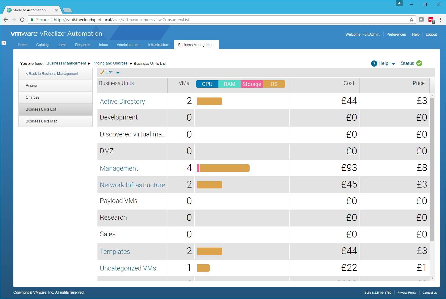
Task: Bookmark page with the star icon
Action: tap(411, 20)
